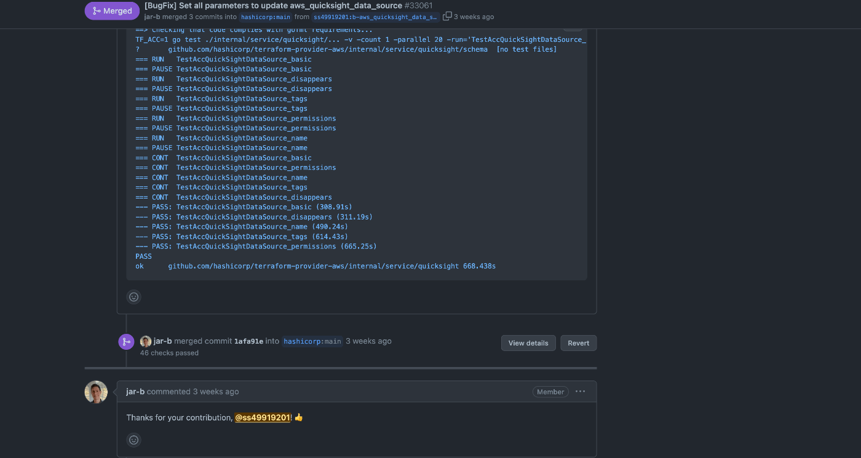Screen dimensions: 861x458
Task: Click 'PAUSE TestAccQuickSightDataSource_disappears' line
Action: 234,89
